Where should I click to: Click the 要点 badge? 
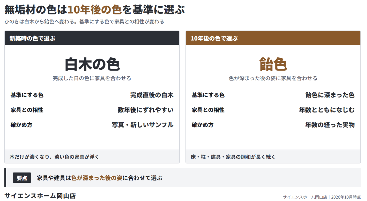(x=22, y=178)
